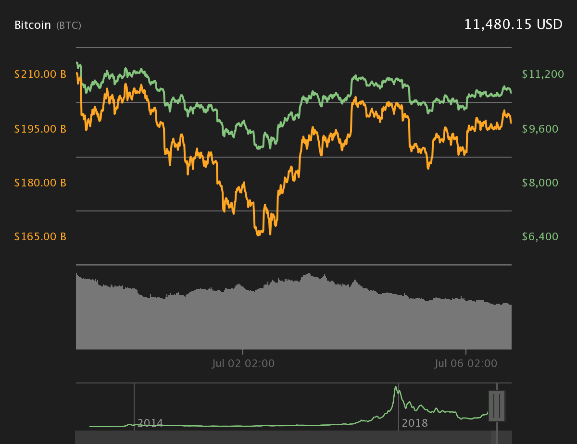This screenshot has width=577, height=444.
Task: Click the 2018 price peak in navigator
Action: point(396,387)
